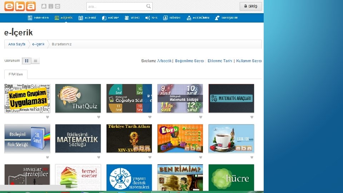Open the Ben Kimim? thumbnail
This screenshot has height=193, width=343.
tap(180, 178)
